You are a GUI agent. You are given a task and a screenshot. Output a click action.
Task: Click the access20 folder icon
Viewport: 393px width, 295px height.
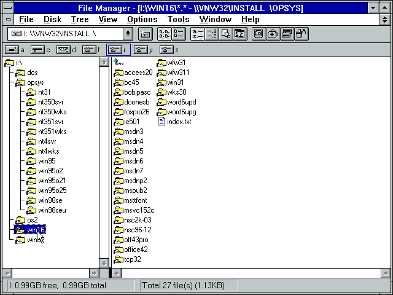coord(119,73)
